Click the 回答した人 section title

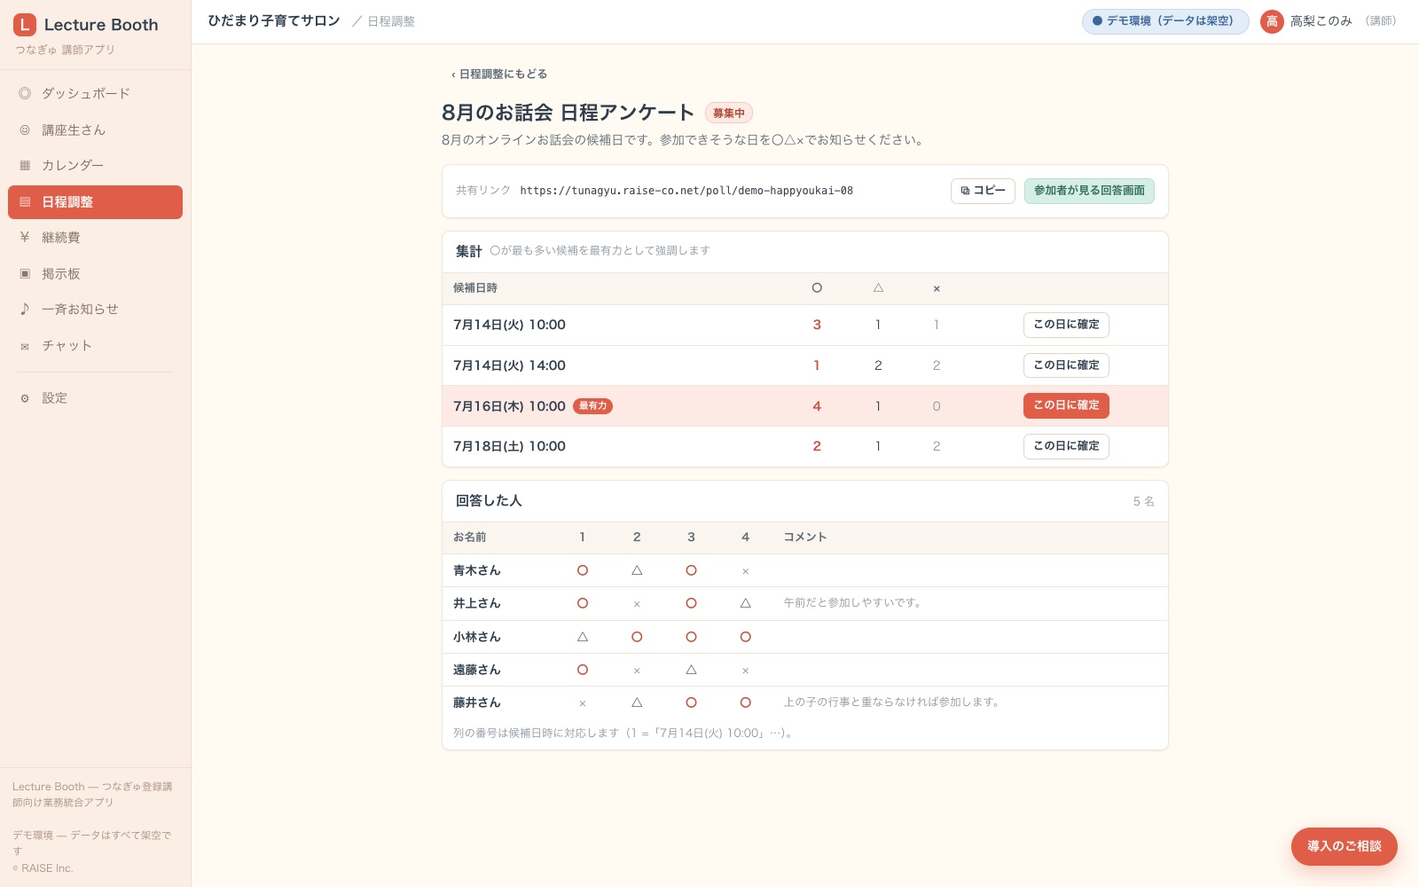489,501
